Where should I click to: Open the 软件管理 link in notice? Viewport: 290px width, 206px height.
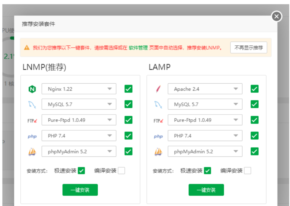pyautogui.click(x=138, y=48)
